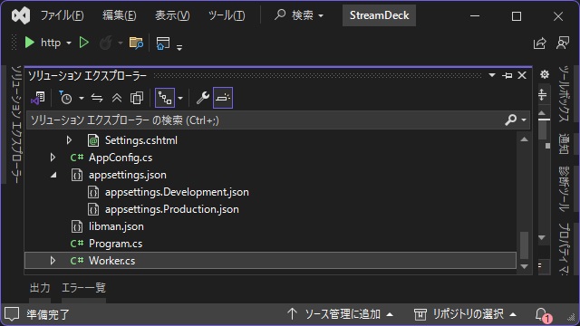
Task: Open the 表示(V) menu
Action: point(172,15)
